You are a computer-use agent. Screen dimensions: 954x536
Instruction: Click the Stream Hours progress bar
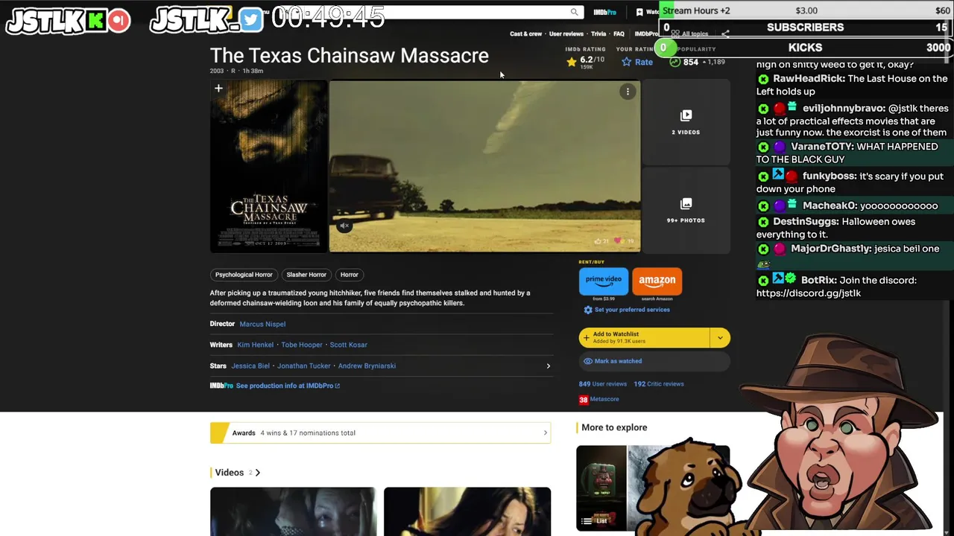(806, 10)
